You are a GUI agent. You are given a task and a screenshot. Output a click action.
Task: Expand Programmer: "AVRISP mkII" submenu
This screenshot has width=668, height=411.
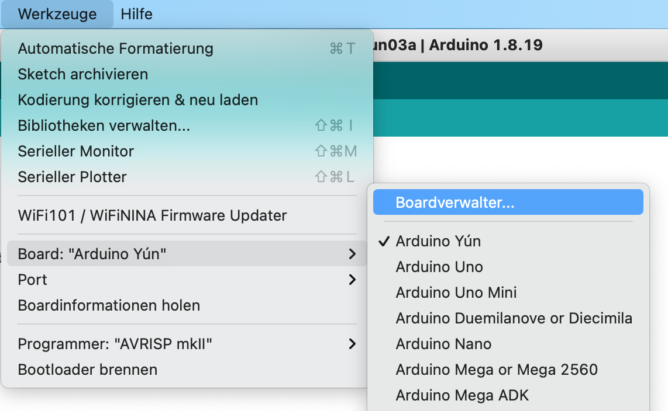pyautogui.click(x=187, y=344)
